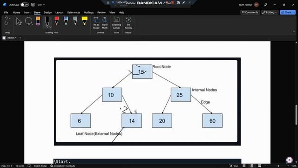
Task: Open the Themes dropdown
Action: coord(9,38)
